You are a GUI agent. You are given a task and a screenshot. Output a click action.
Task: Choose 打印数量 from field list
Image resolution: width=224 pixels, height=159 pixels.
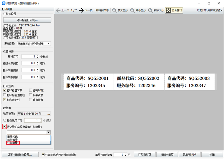pos(13,143)
